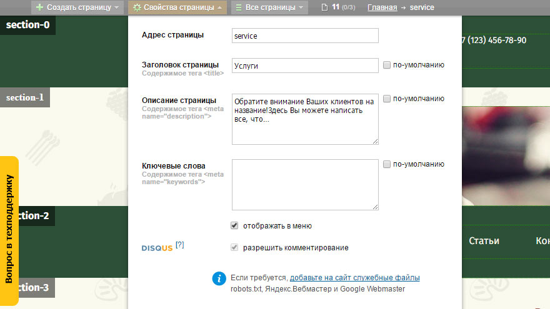Viewport: 550px width, 309px height.
Task: Click the page count document icon
Action: 324,7
